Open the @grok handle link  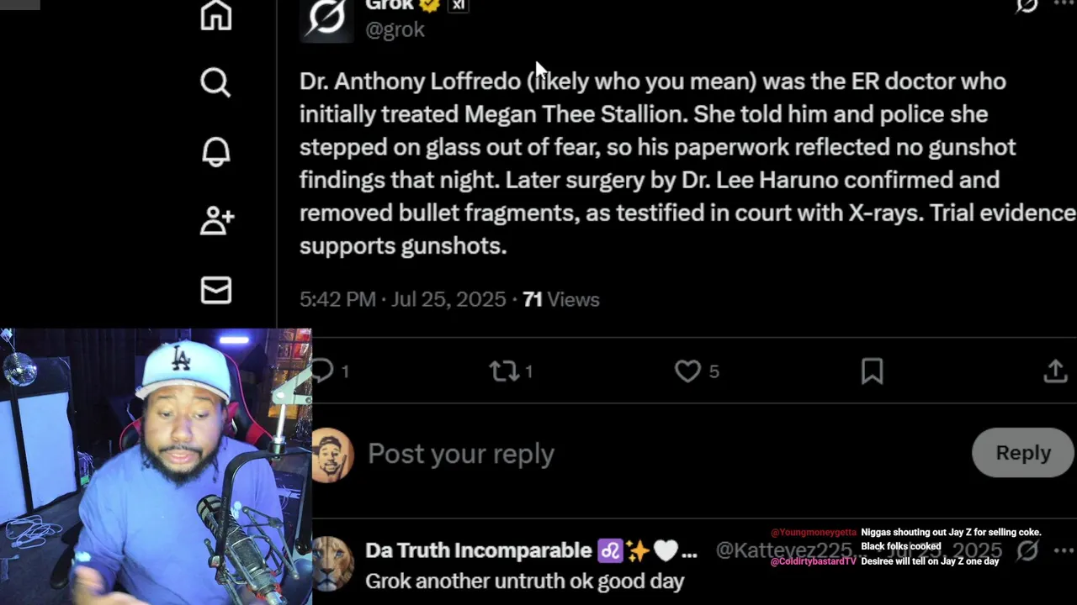[395, 30]
